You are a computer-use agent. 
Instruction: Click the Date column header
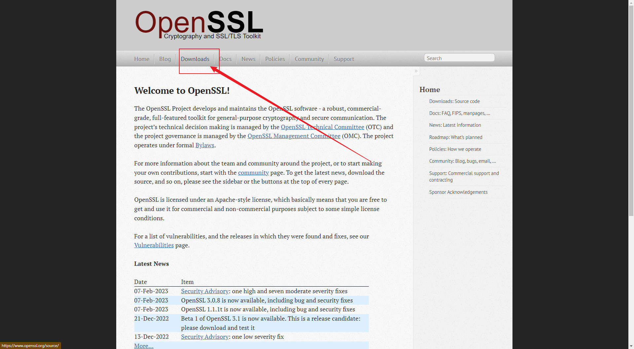(x=140, y=282)
